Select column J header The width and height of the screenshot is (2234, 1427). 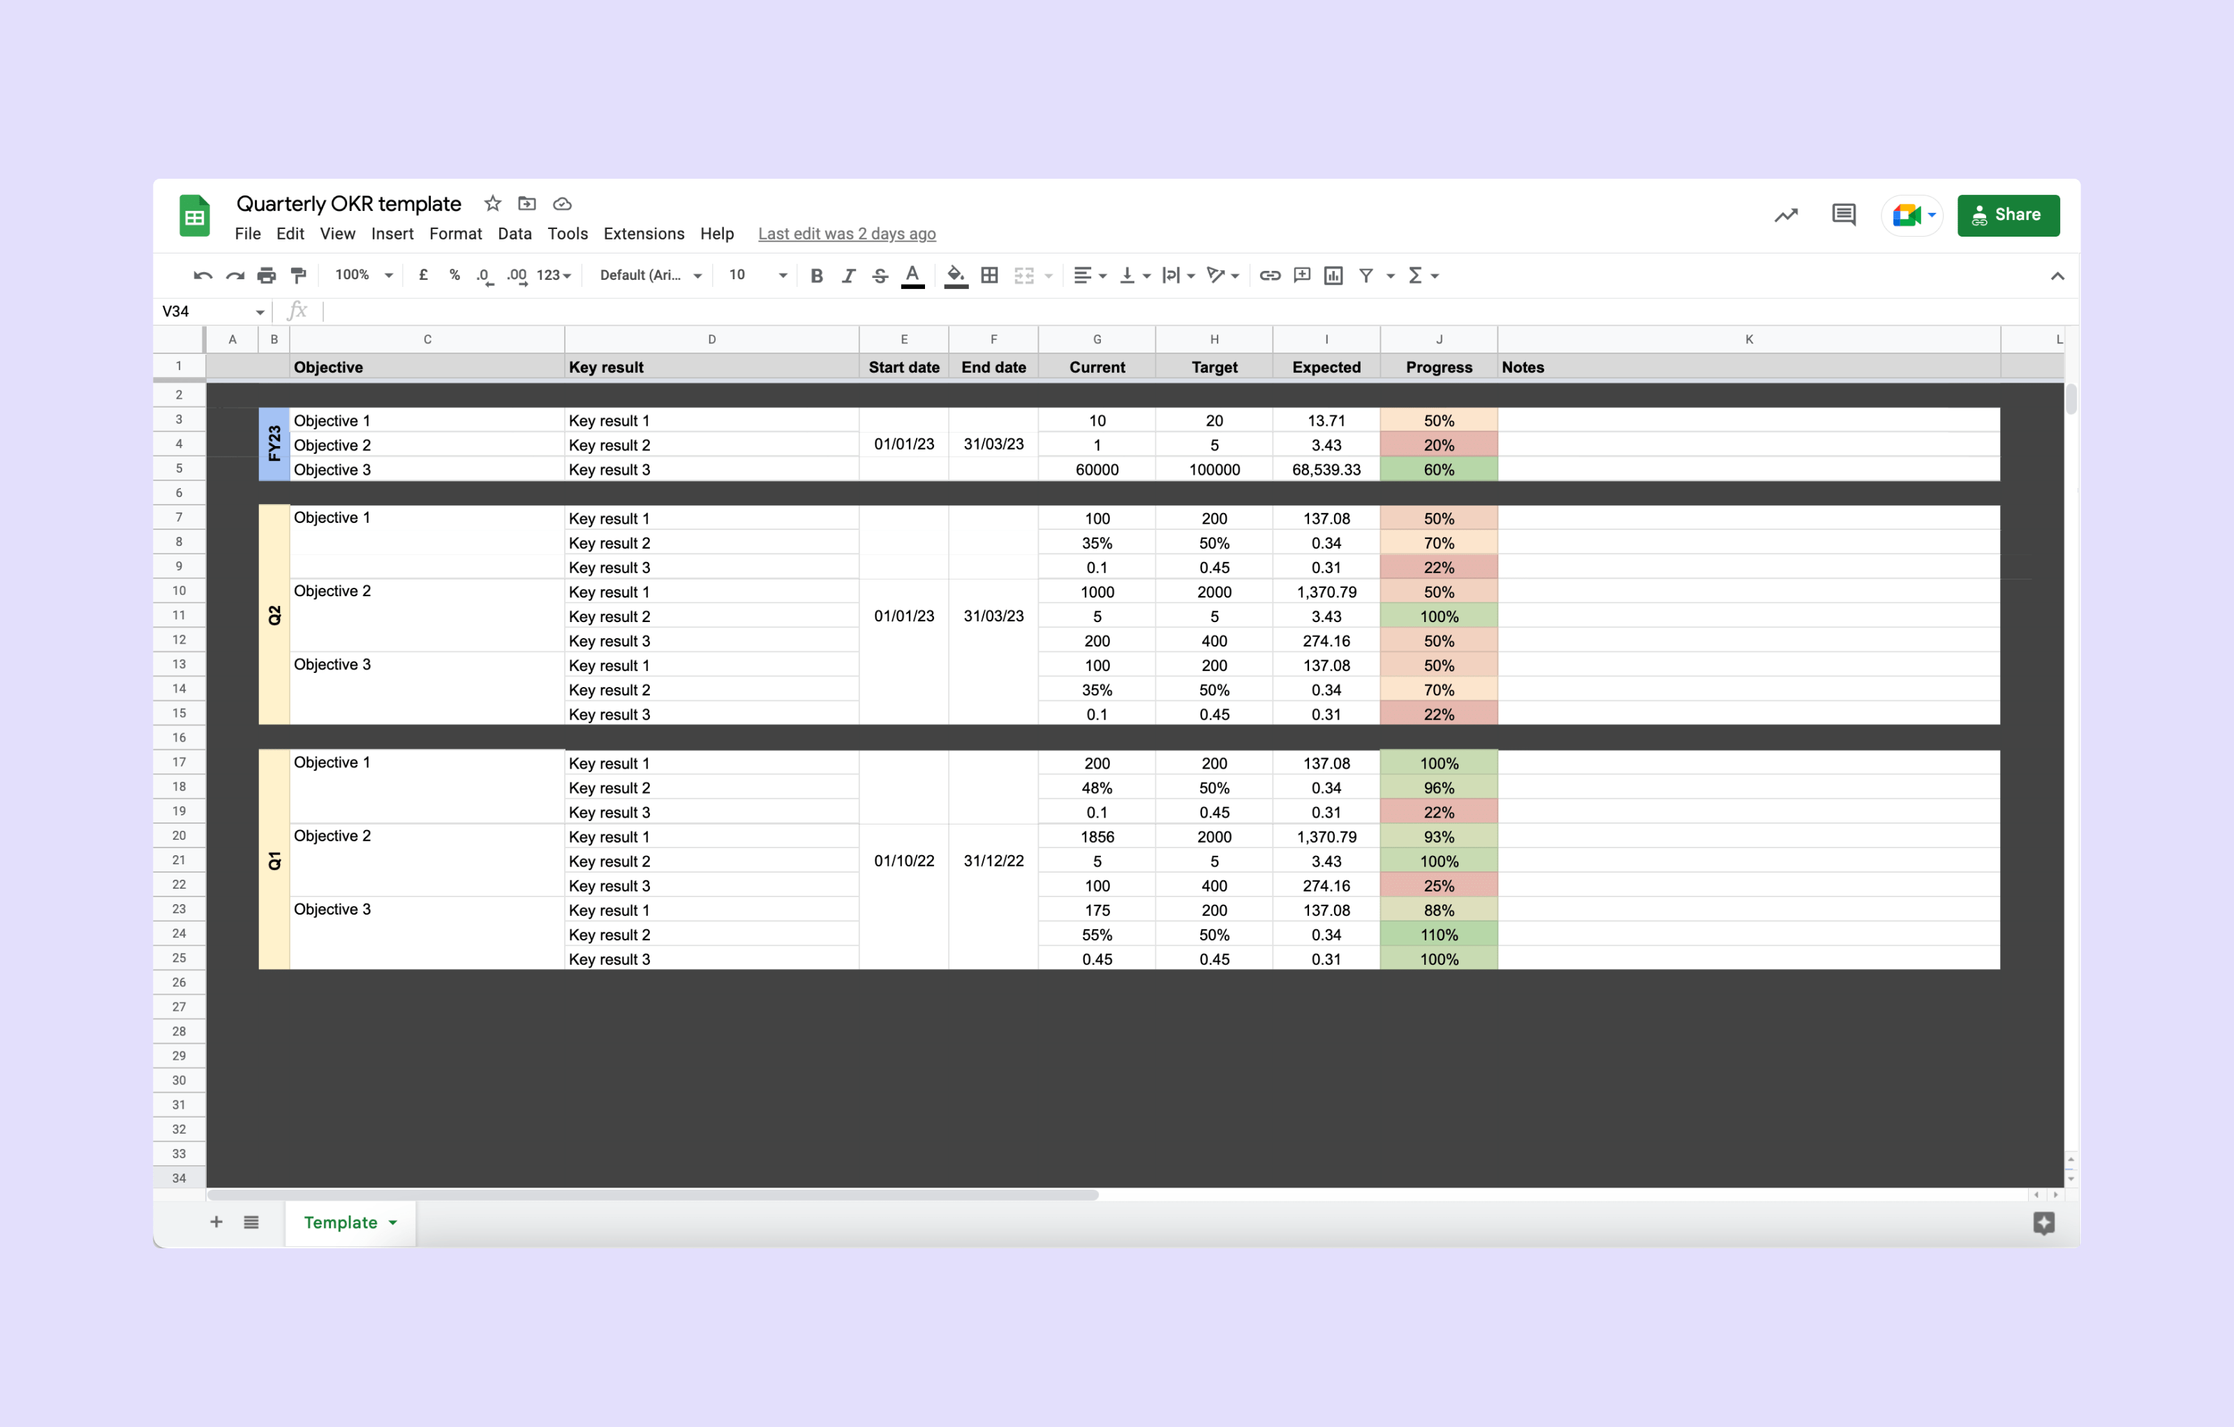1439,339
